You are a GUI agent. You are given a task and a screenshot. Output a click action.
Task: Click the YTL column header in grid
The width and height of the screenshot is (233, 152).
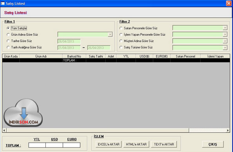tap(126, 56)
